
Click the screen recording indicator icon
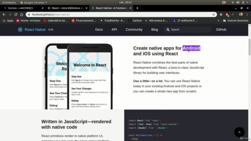[x=224, y=2]
